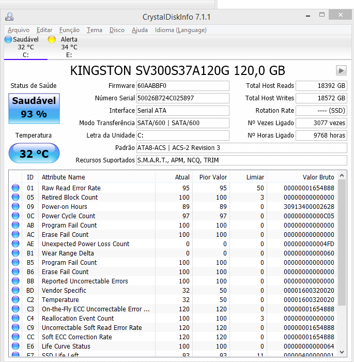Click the status orb beside Temperature attribute
This screenshot has width=354, height=362.
(16, 300)
